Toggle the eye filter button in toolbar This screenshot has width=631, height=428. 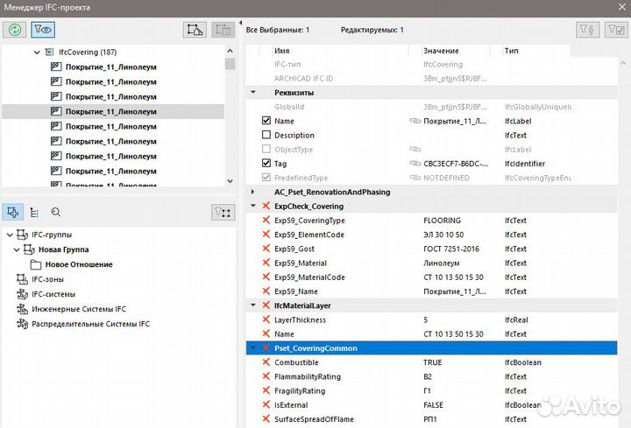pos(40,29)
